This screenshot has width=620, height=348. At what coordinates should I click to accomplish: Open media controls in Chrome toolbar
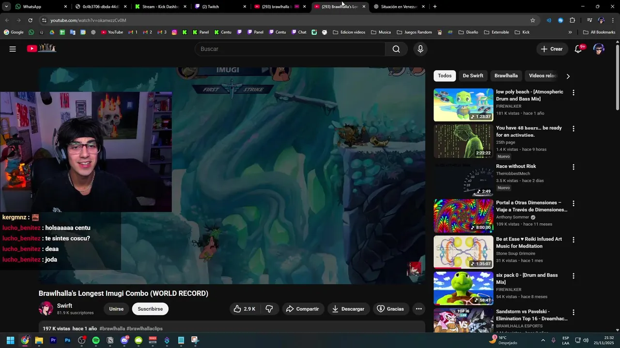(589, 20)
